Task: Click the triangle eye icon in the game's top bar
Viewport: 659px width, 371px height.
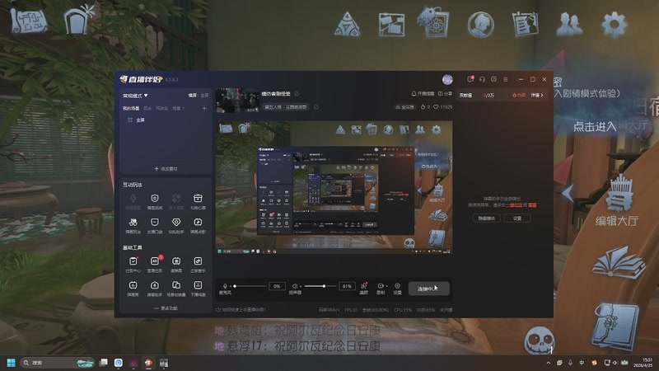Action: pyautogui.click(x=347, y=25)
